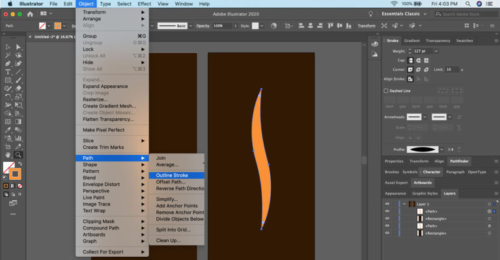Click the miter Limit input field
500x260 pixels.
[452, 70]
